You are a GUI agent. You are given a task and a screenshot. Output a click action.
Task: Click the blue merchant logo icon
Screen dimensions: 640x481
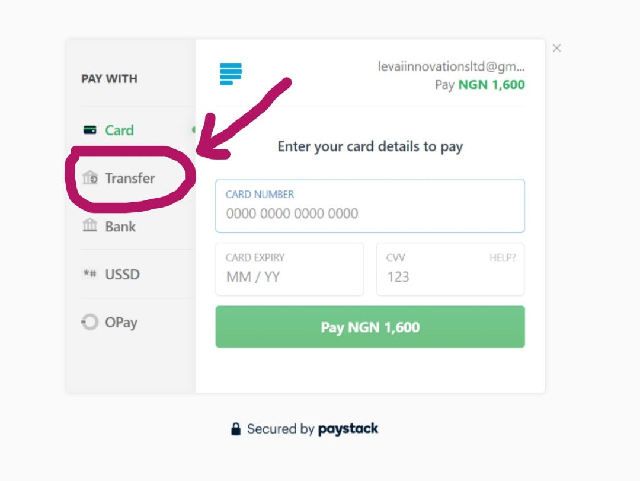point(231,74)
